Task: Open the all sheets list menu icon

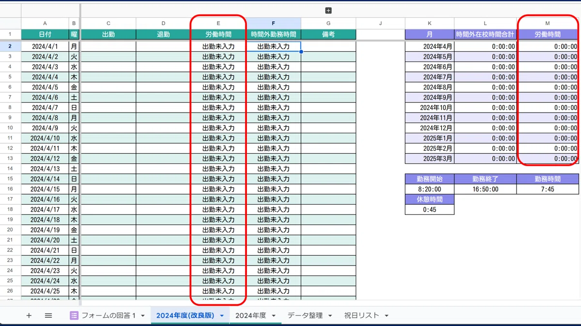Action: pos(48,315)
